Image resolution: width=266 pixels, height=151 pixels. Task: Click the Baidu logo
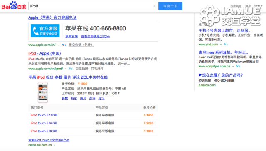coord(14,5)
